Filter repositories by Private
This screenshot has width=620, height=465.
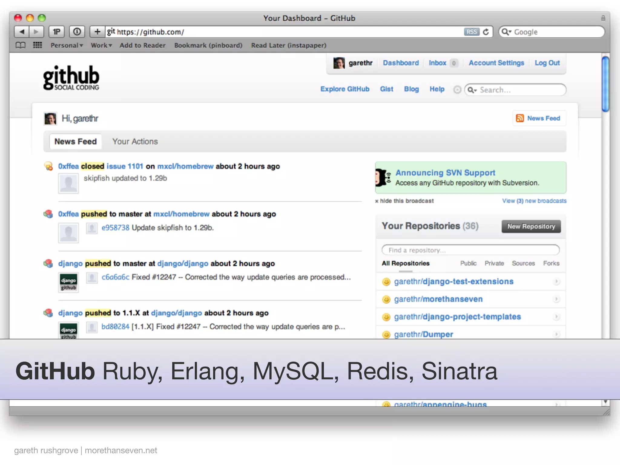494,263
